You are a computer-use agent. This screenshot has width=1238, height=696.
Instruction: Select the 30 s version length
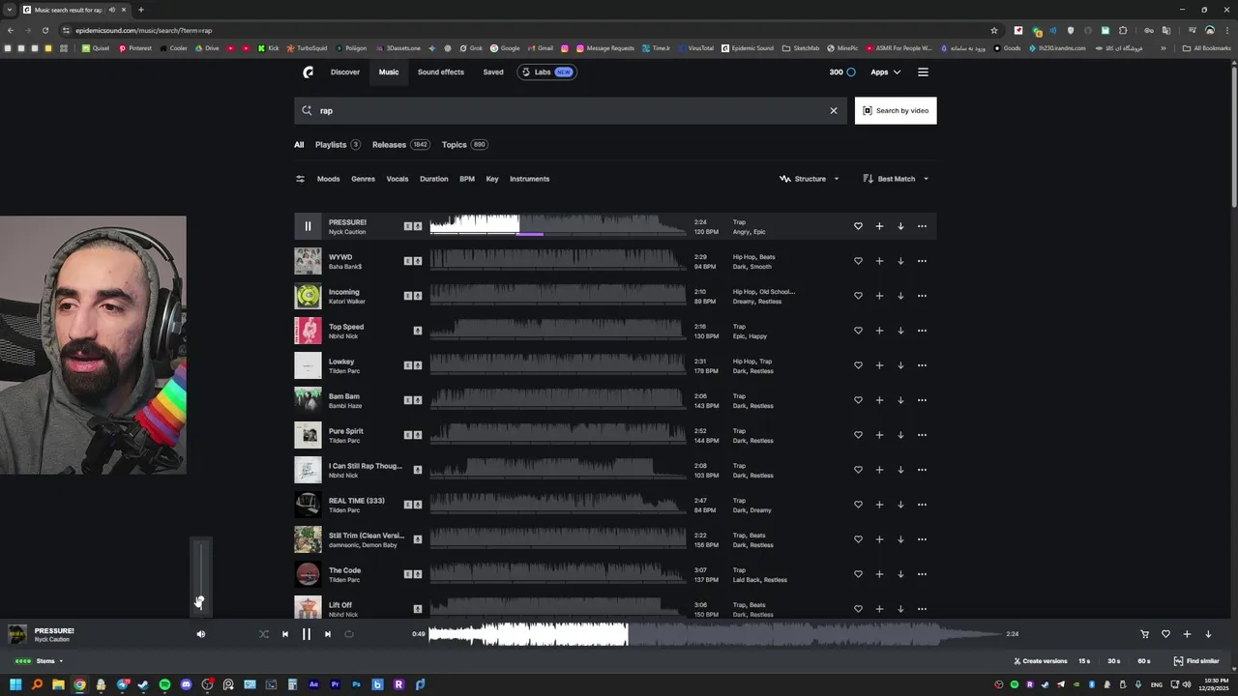click(1114, 661)
